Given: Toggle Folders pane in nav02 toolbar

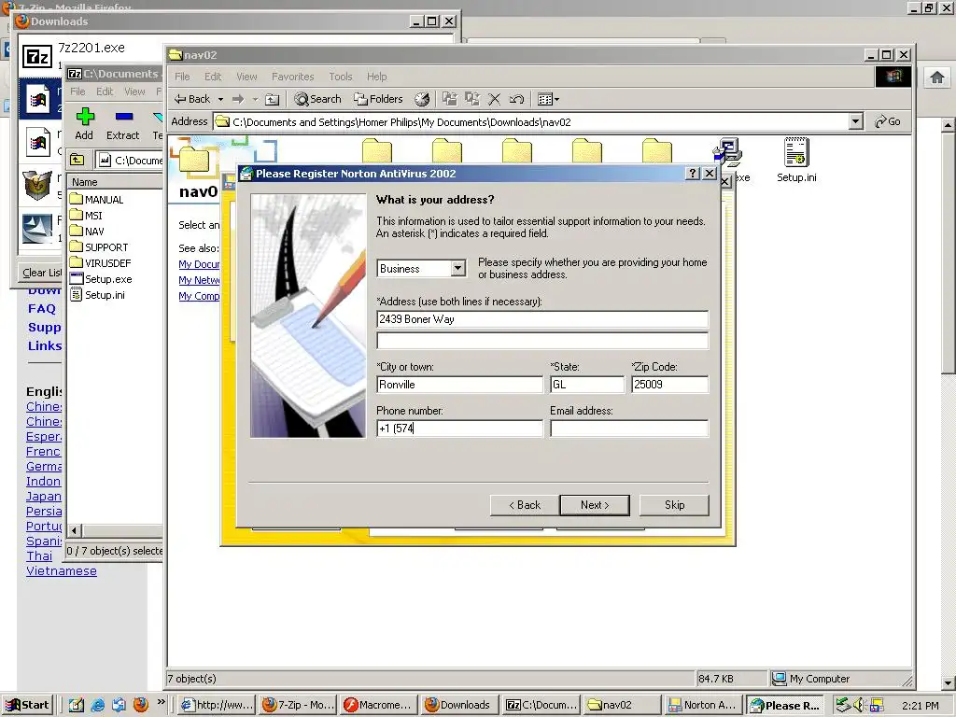Looking at the screenshot, I should (x=379, y=99).
